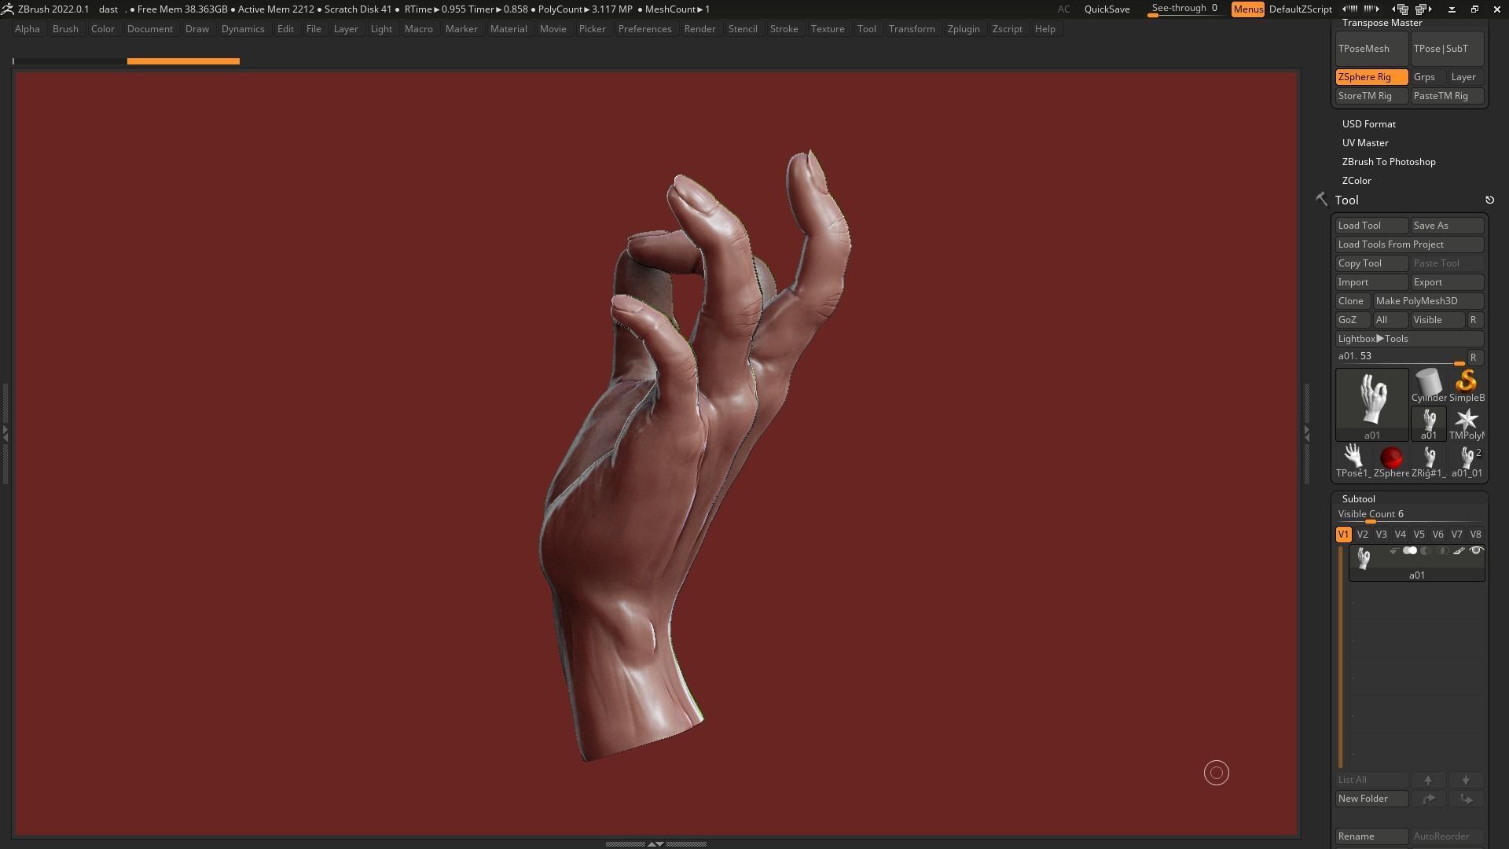Image resolution: width=1509 pixels, height=849 pixels.
Task: Click the New Folder button
Action: pyautogui.click(x=1371, y=799)
